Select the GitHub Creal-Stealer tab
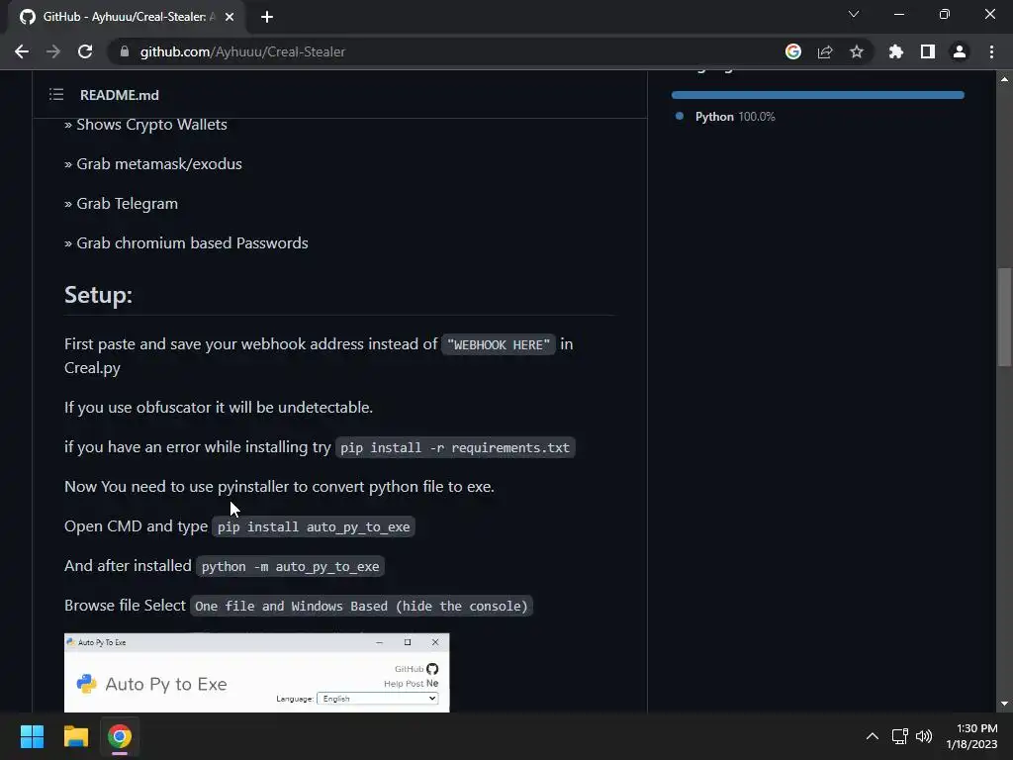The height and width of the screenshot is (760, 1013). coord(126,17)
